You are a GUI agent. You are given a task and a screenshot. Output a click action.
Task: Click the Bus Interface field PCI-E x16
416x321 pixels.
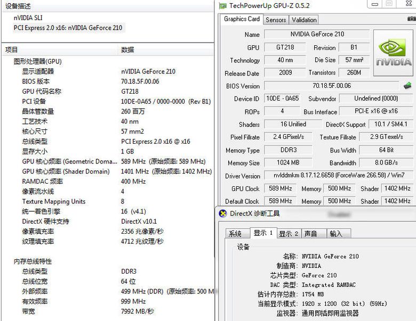[376, 111]
